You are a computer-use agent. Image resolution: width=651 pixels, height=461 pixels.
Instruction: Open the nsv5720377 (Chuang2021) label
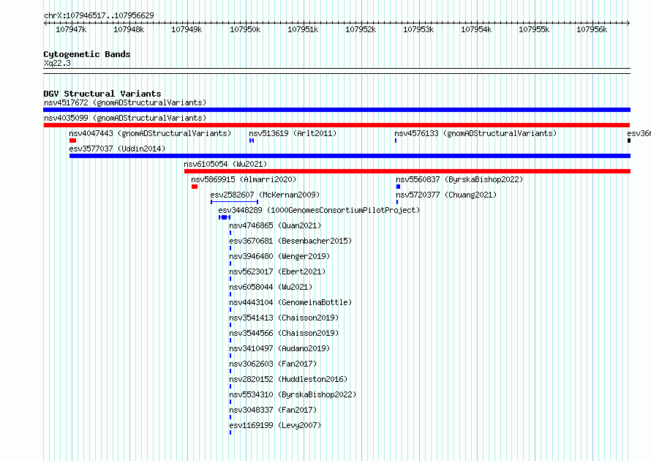click(x=446, y=195)
